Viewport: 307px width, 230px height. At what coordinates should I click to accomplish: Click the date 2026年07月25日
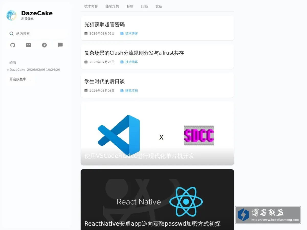[x=102, y=62]
